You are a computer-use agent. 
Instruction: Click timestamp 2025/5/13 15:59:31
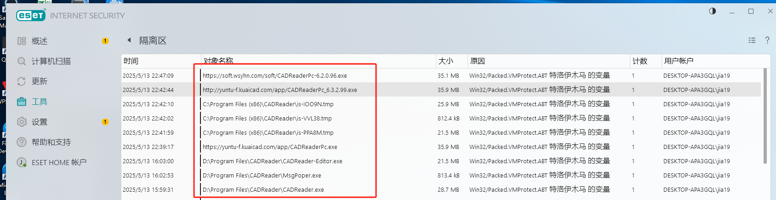point(148,189)
